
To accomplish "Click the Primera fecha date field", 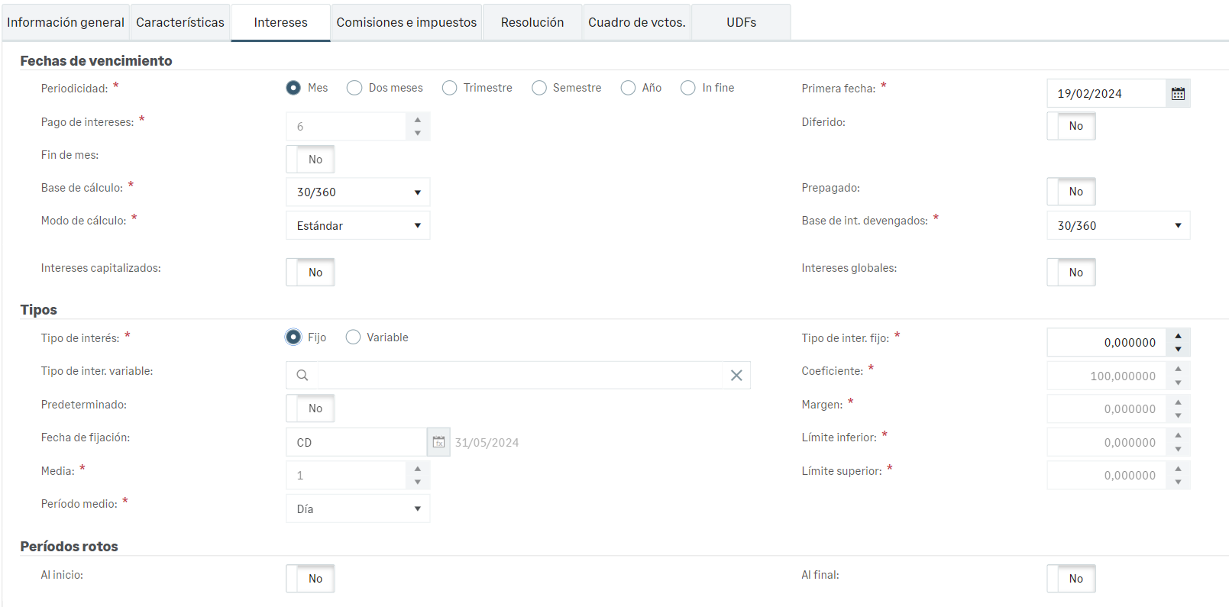I will 1105,94.
